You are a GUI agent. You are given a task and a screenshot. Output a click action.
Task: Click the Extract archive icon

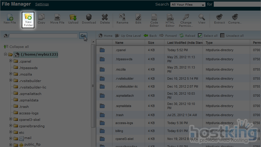(219, 19)
